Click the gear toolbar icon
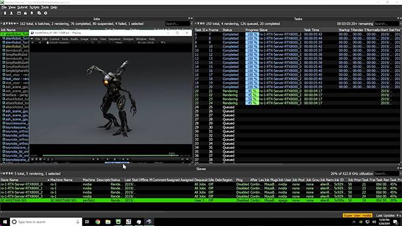 46,13
